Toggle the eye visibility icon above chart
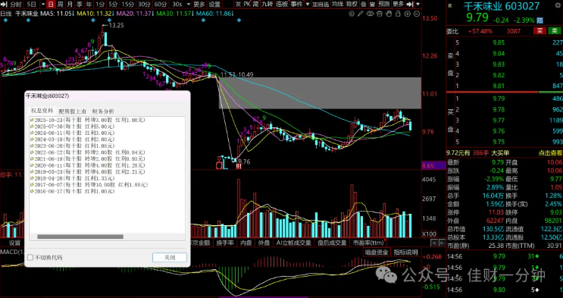 pos(371,14)
